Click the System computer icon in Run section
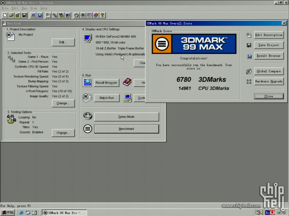The image size is (289, 216). [127, 98]
